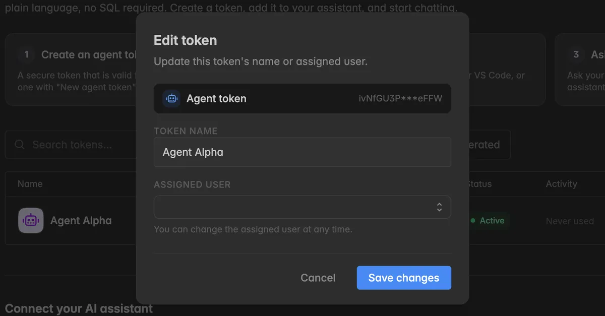Click the up-down chevron in Assigned User
605x316 pixels.
(439, 207)
